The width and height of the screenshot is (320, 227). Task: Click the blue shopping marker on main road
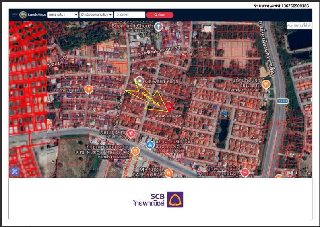pyautogui.click(x=150, y=145)
